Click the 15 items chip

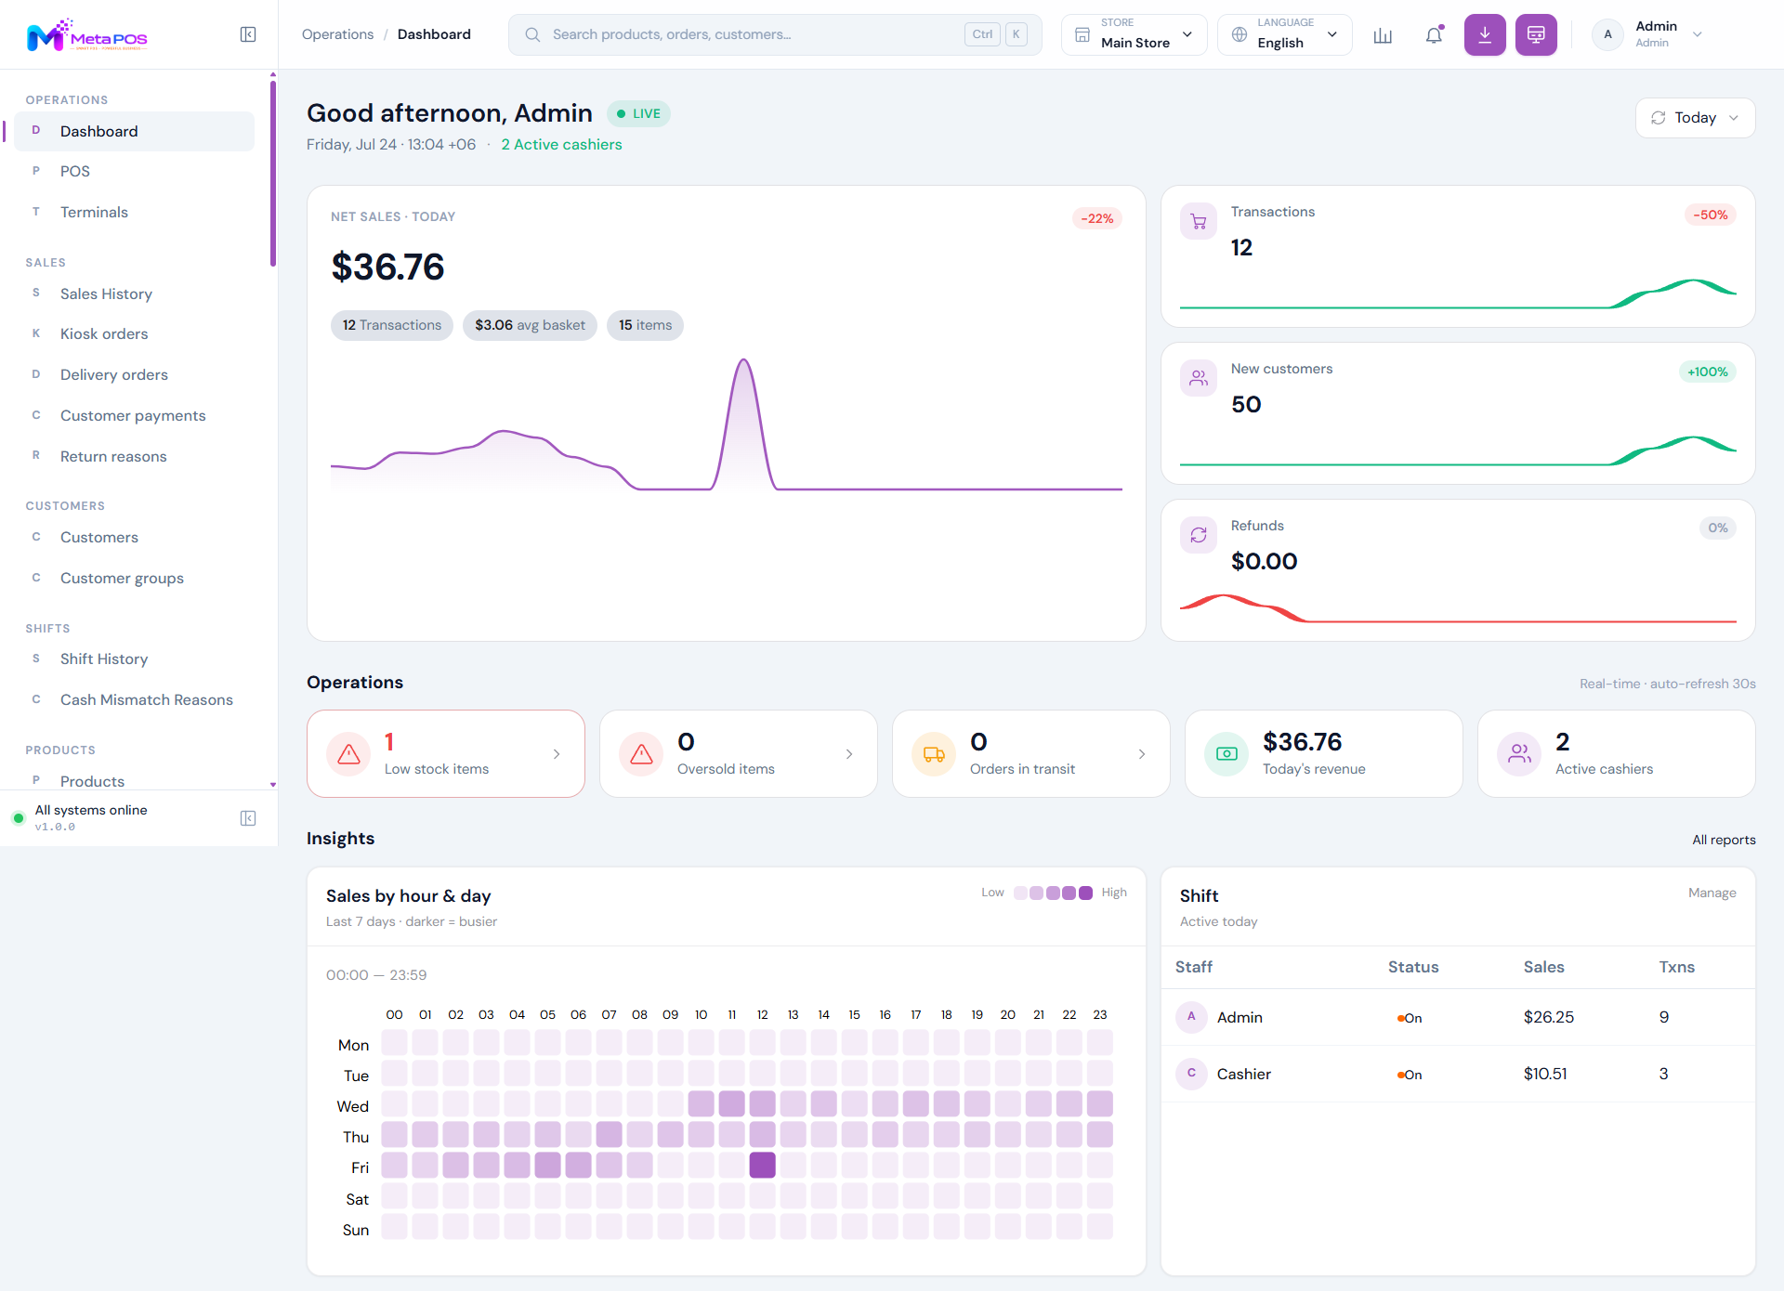(645, 325)
